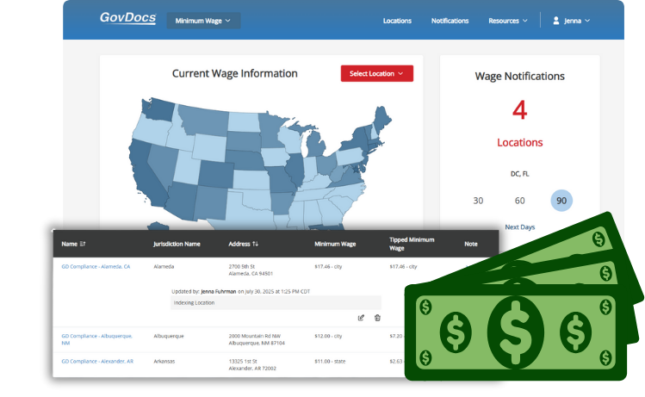Open GD Compliance - Alameda, CA link
Viewport: 645px width, 397px height.
click(96, 267)
